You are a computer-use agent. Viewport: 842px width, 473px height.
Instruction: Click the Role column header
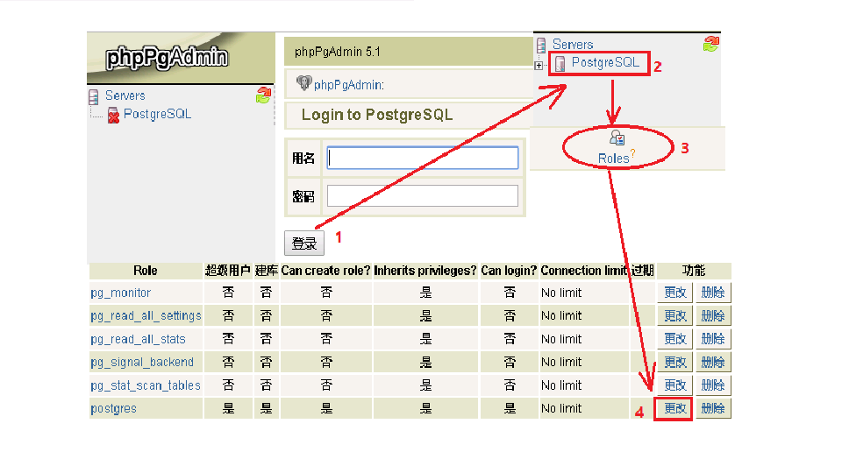(x=146, y=271)
